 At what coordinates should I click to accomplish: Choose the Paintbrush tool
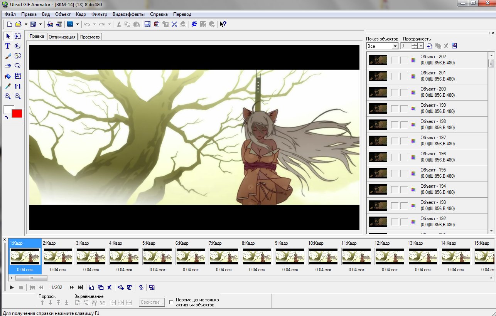(x=8, y=56)
